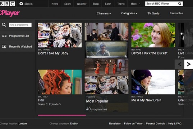Viewport: 193px width, 129px height.
Task: Go to BBC Weather
Action: (82, 4)
